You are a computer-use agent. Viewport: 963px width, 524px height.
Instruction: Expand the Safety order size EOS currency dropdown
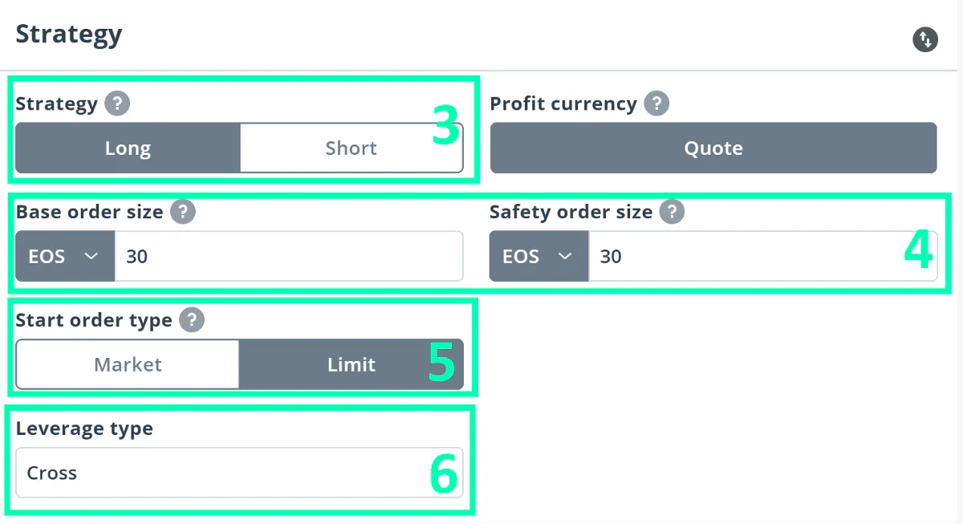(539, 256)
